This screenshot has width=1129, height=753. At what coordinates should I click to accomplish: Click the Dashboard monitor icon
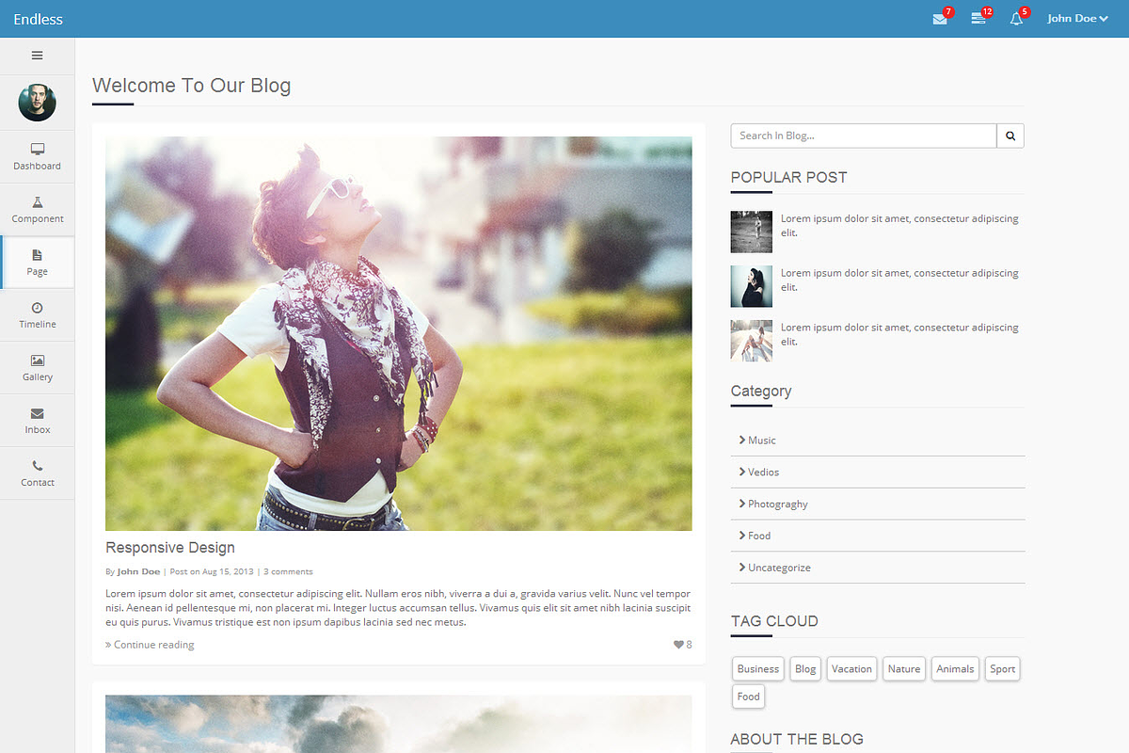click(x=38, y=149)
